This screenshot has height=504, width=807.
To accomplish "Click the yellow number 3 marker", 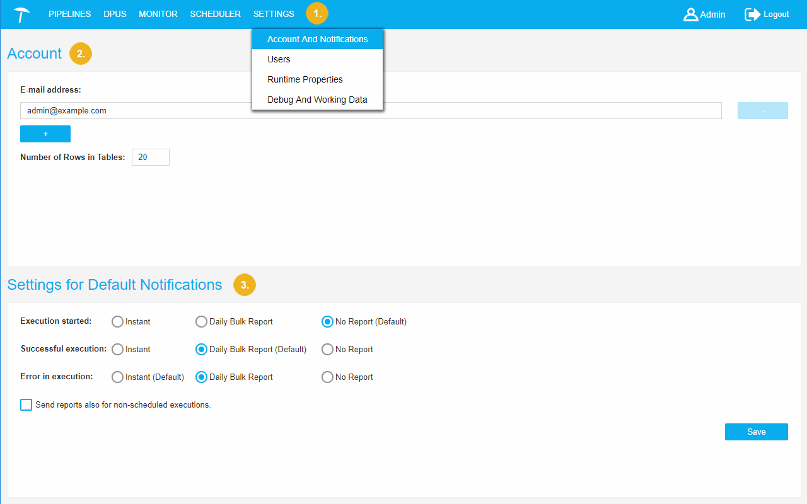I will pyautogui.click(x=245, y=285).
